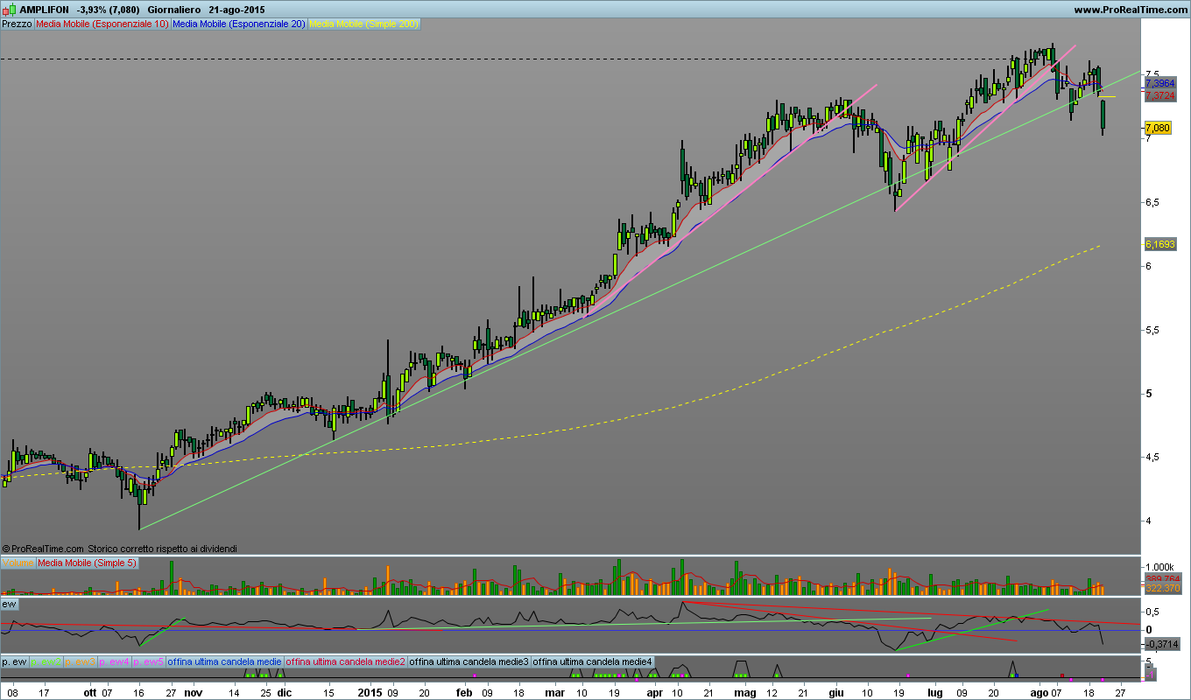
Task: Select the p. ew2 indicator label
Action: pos(46,661)
